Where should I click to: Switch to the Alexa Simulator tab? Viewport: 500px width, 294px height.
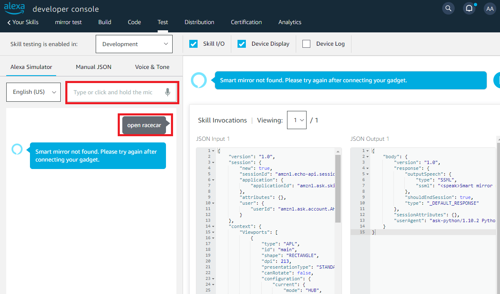coord(31,67)
